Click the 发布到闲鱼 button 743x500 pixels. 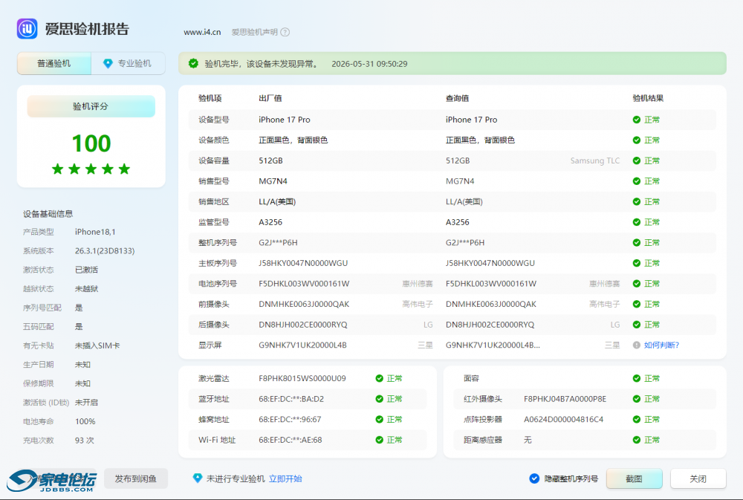click(x=135, y=478)
